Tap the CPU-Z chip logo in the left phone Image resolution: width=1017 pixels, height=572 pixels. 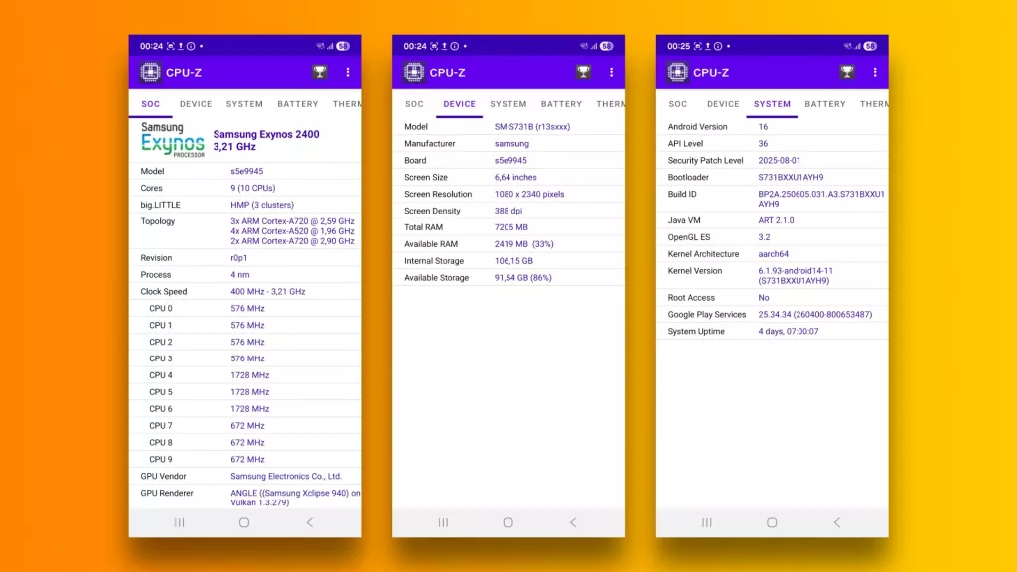(x=151, y=71)
